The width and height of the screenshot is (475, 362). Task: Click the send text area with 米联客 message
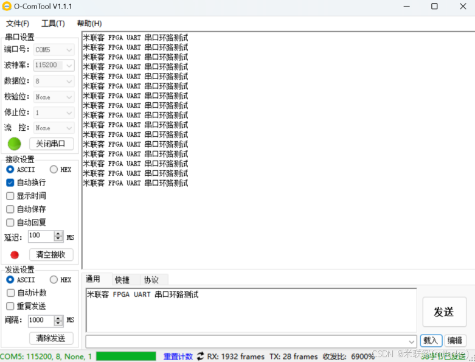coord(251,310)
